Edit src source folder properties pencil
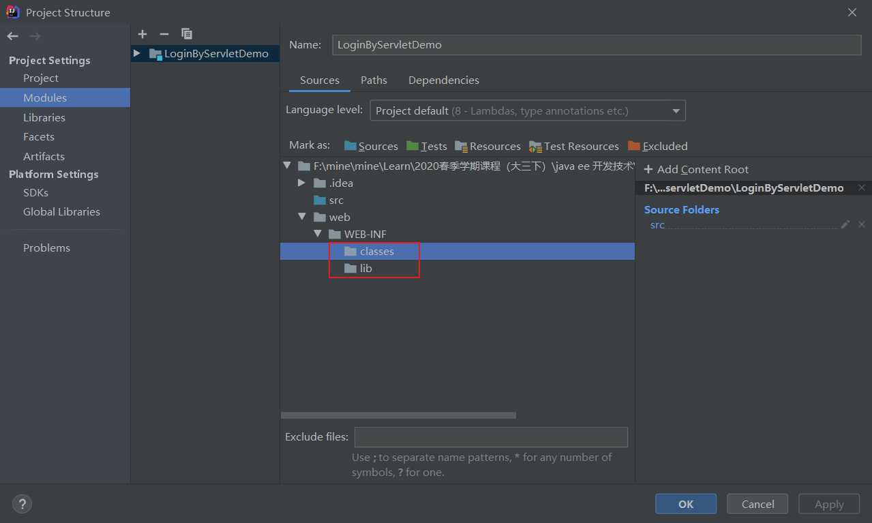The height and width of the screenshot is (523, 872). point(845,224)
